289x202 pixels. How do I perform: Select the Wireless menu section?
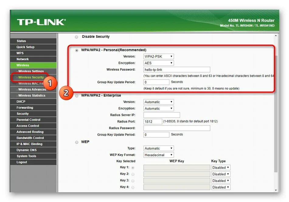tap(33, 65)
